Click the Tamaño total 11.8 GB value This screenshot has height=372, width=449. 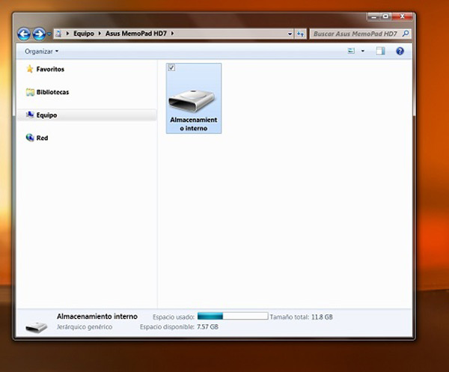click(x=322, y=317)
